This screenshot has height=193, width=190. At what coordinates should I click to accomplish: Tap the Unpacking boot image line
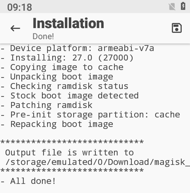point(57,77)
